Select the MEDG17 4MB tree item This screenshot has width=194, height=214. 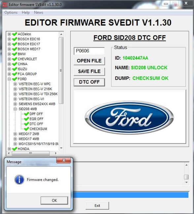(29, 139)
